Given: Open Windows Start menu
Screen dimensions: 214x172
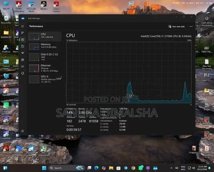Looking at the screenshot, I should point(44,168).
